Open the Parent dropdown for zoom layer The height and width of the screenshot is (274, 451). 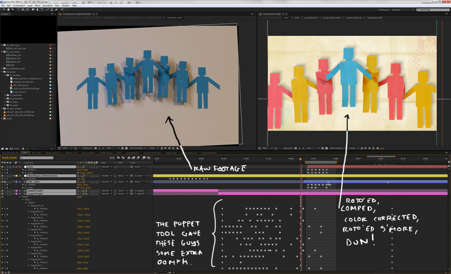coord(142,167)
